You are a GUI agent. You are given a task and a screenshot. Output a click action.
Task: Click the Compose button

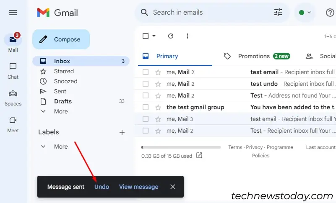pos(61,39)
